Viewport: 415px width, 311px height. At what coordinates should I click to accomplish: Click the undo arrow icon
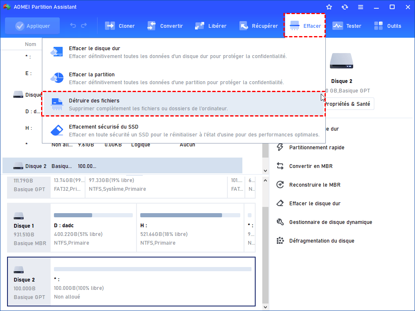(x=73, y=26)
